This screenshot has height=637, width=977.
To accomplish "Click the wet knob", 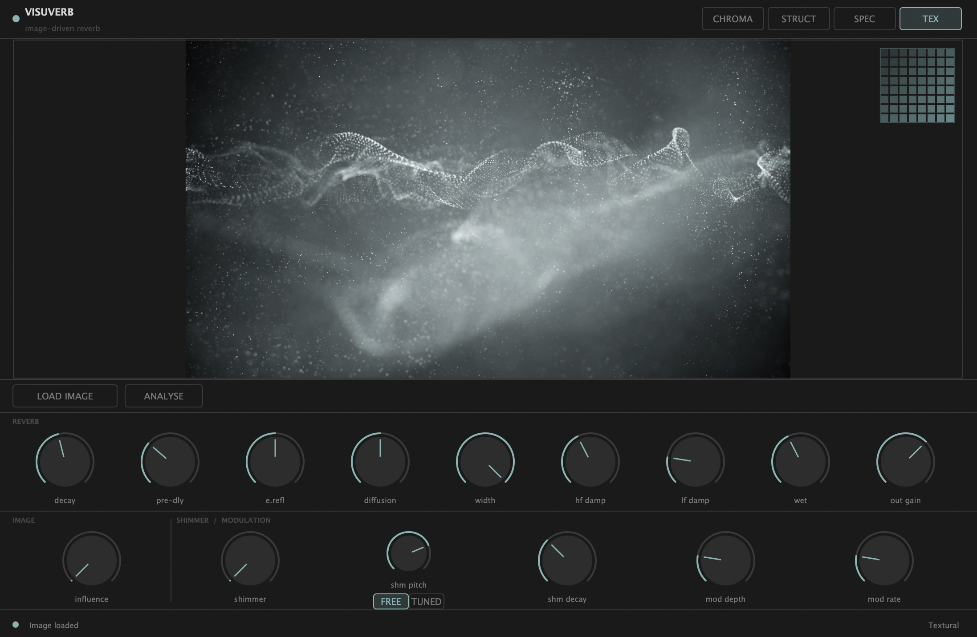I will (801, 461).
